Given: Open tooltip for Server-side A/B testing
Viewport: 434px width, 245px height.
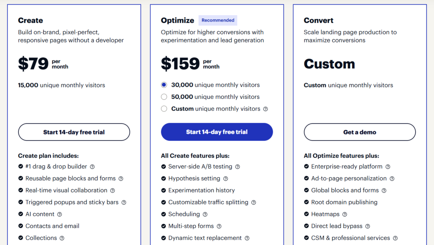Looking at the screenshot, I should point(237,166).
